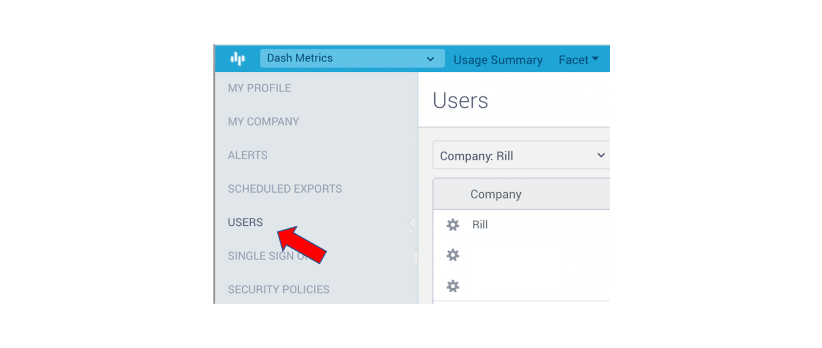Select Users in the sidebar
Image resolution: width=822 pixels, height=348 pixels.
coord(245,223)
